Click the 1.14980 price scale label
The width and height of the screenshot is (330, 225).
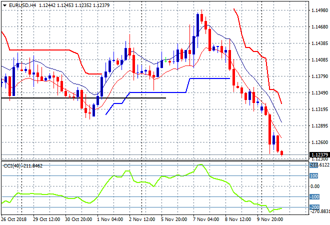319,10
